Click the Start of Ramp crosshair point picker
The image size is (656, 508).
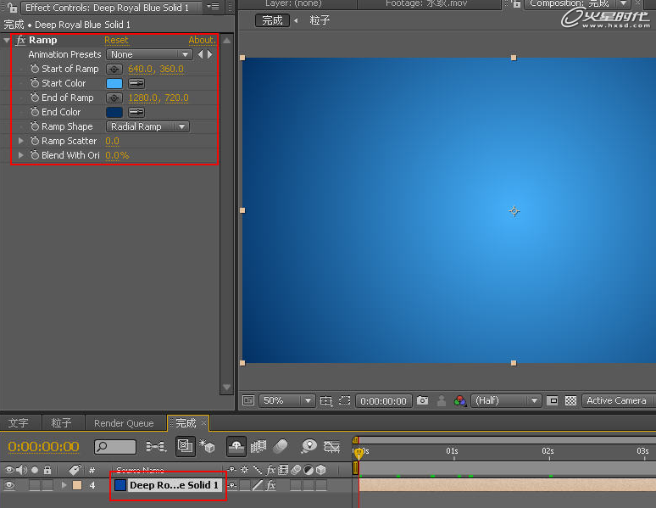114,69
